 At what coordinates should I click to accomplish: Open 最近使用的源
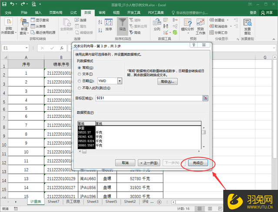tap(43, 33)
